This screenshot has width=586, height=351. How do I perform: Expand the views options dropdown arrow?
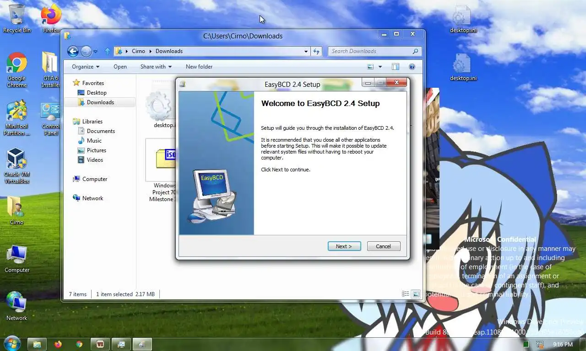click(x=380, y=67)
